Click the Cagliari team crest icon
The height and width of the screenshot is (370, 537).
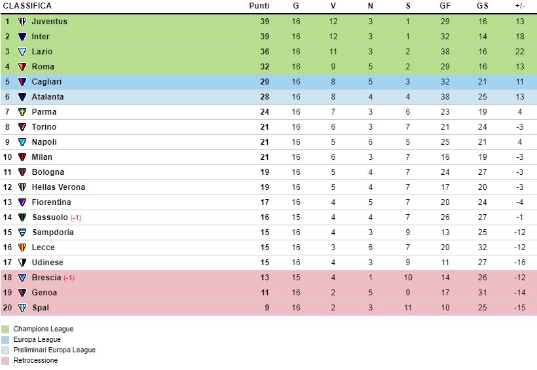click(22, 82)
